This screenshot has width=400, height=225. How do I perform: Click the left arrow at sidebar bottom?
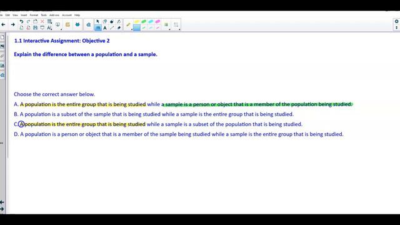point(2,202)
